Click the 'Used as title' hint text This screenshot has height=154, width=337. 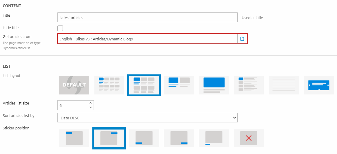(x=252, y=18)
